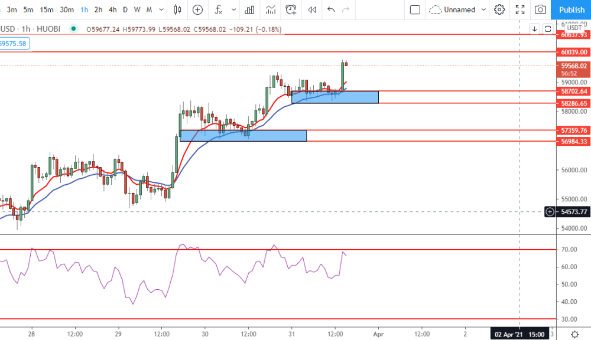
Task: Select the 15m timeframe
Action: [x=47, y=10]
